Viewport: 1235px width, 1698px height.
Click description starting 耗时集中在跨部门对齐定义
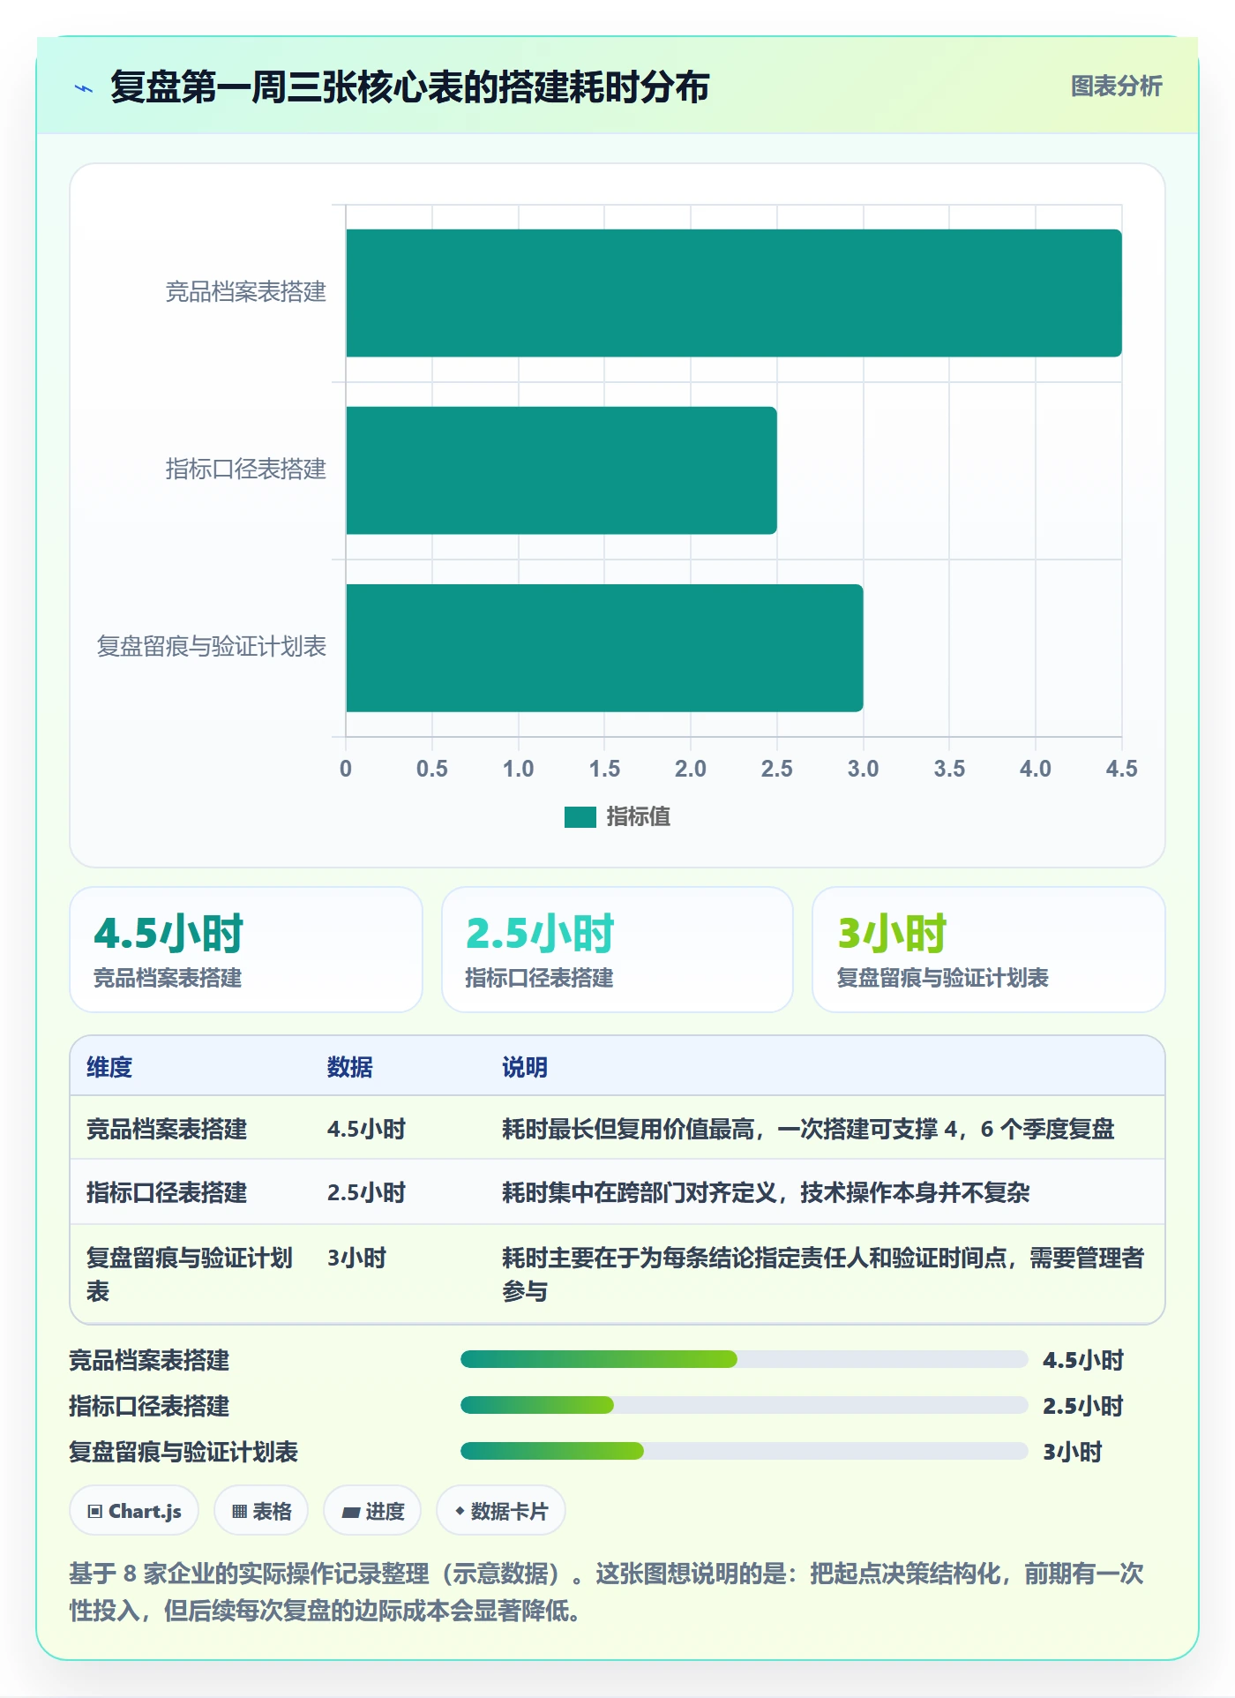click(766, 1192)
